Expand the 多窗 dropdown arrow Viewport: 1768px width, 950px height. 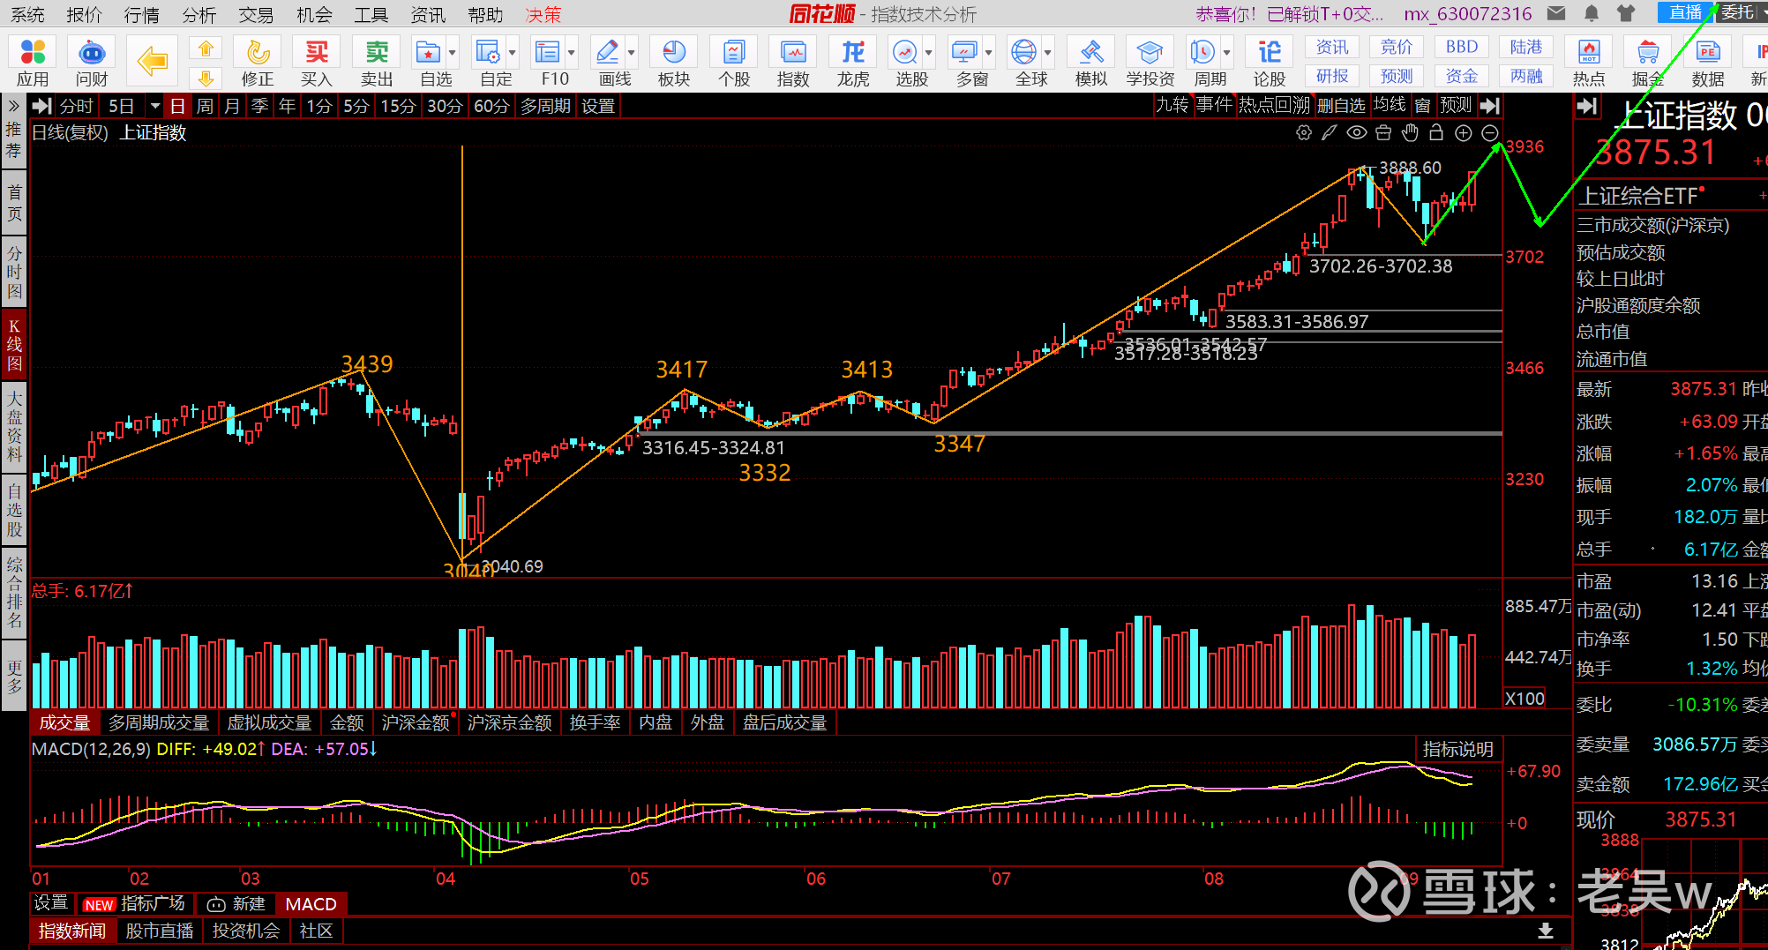(x=989, y=52)
